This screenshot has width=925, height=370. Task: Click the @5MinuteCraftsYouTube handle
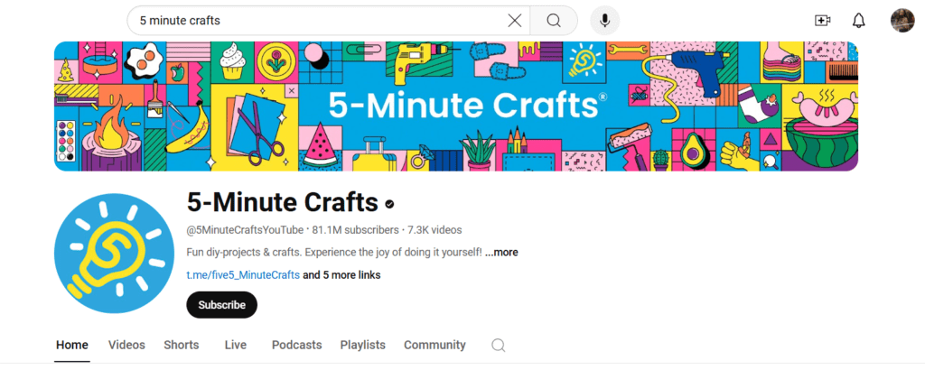point(245,230)
